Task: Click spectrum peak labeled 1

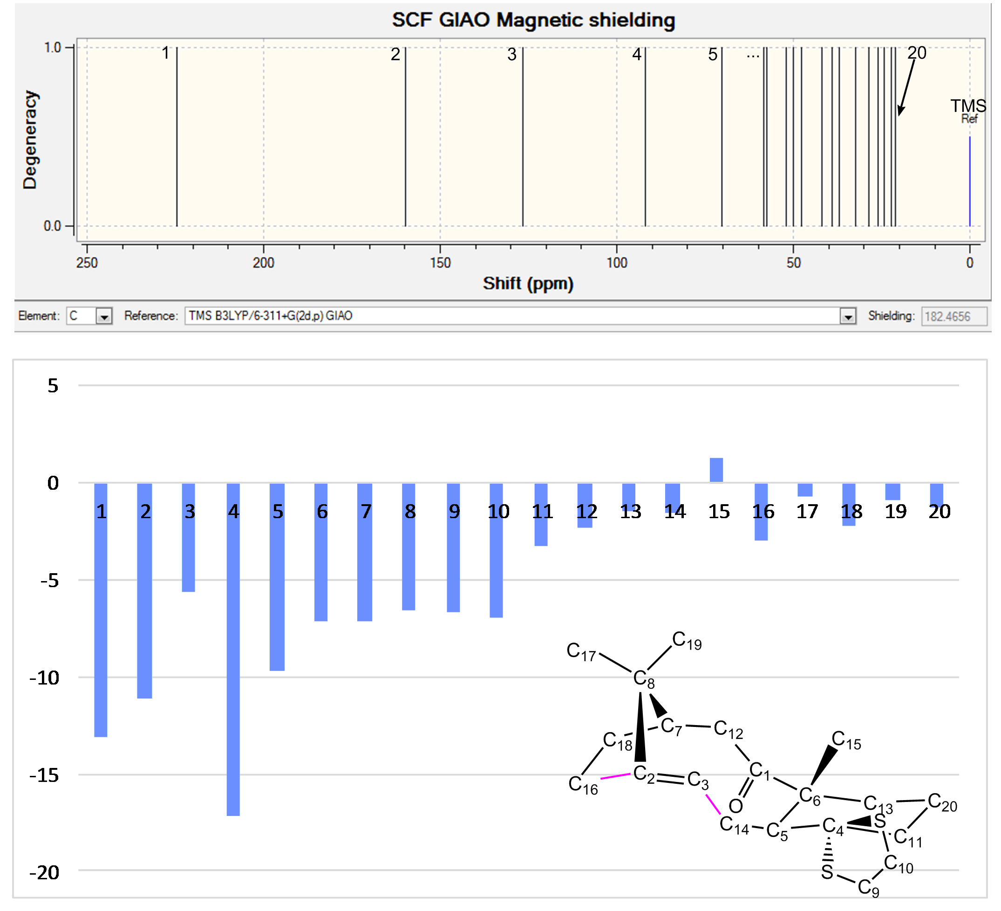Action: [177, 137]
